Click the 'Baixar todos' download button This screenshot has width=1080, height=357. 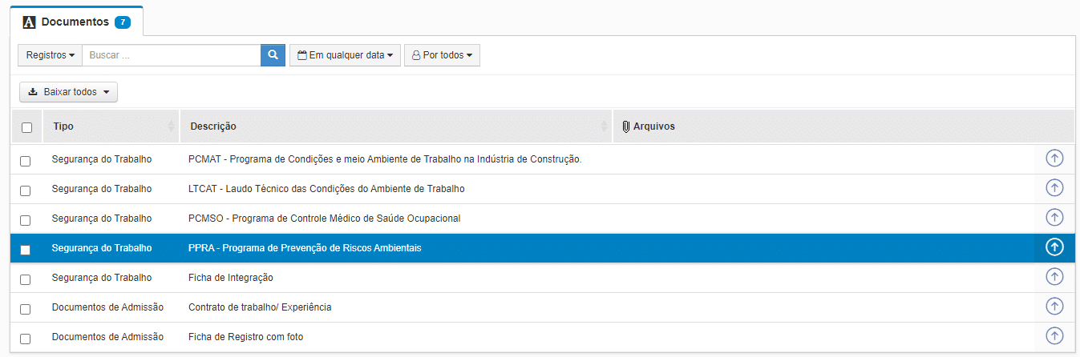pyautogui.click(x=68, y=92)
